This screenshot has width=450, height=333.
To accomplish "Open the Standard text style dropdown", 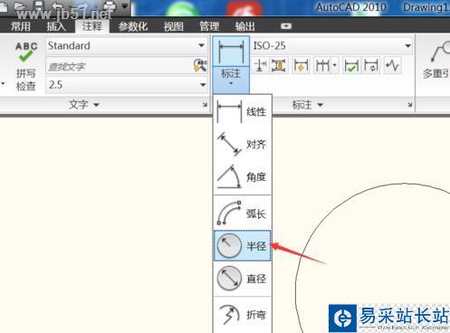I will (201, 45).
